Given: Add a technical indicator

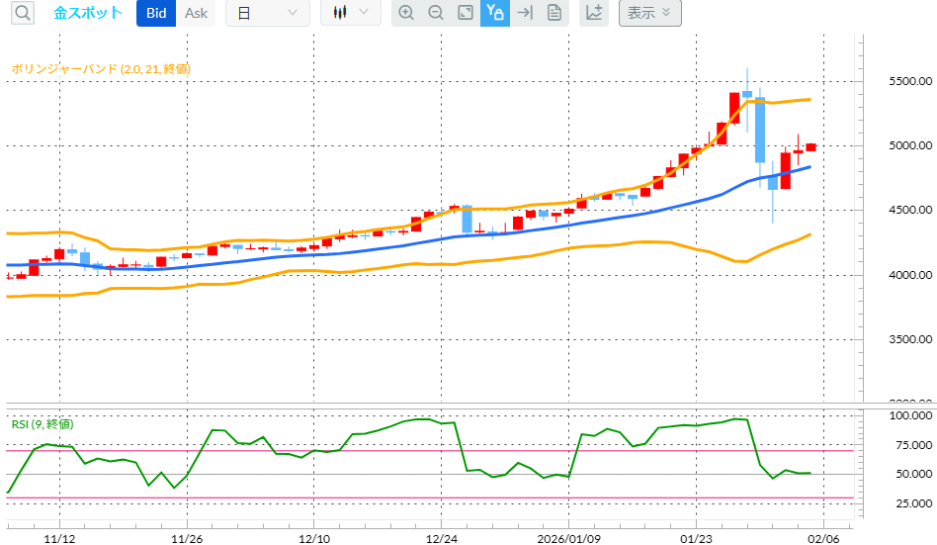Looking at the screenshot, I should 594,13.
